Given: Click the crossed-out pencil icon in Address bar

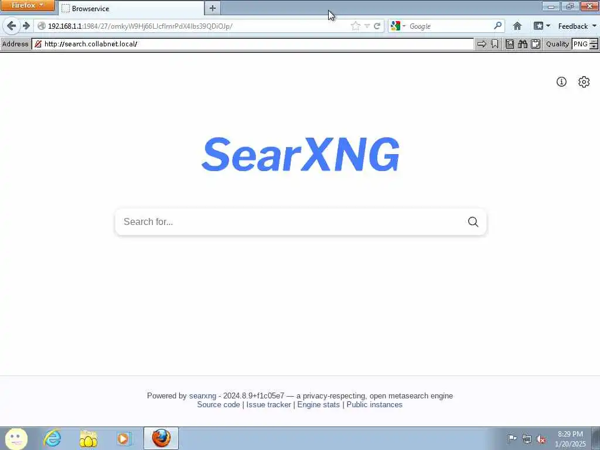Looking at the screenshot, I should pyautogui.click(x=38, y=44).
